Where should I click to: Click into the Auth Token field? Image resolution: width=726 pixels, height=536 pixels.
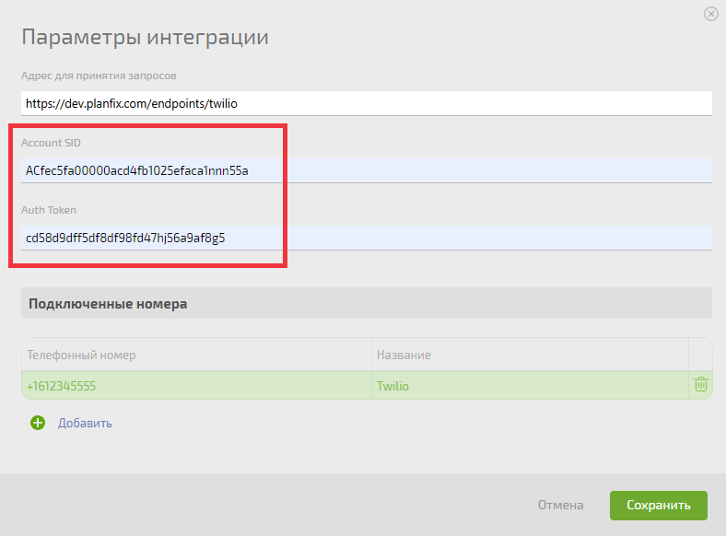(367, 238)
